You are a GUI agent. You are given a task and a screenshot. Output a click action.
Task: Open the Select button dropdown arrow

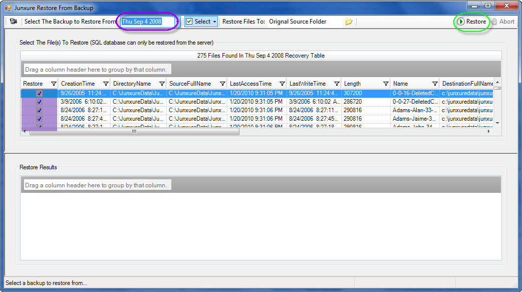215,22
